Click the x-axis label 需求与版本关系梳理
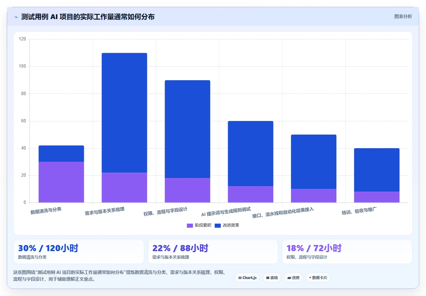The image size is (426, 296). point(105,212)
